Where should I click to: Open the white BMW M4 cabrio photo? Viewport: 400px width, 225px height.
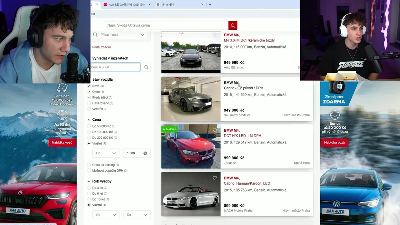tap(191, 194)
